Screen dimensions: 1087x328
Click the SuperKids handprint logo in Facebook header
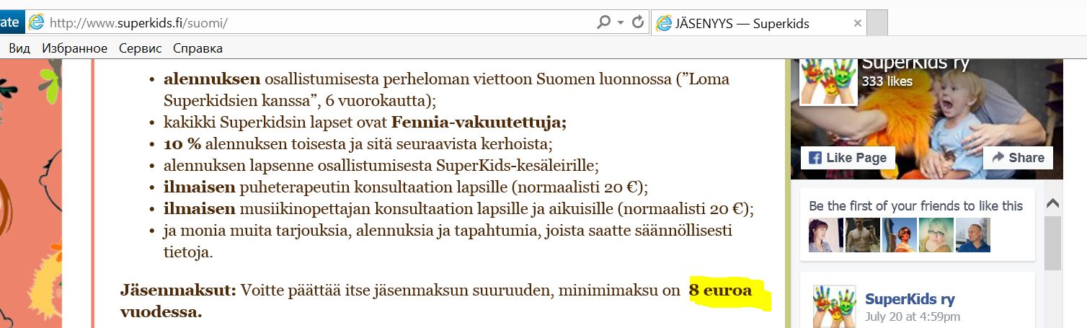tap(828, 80)
